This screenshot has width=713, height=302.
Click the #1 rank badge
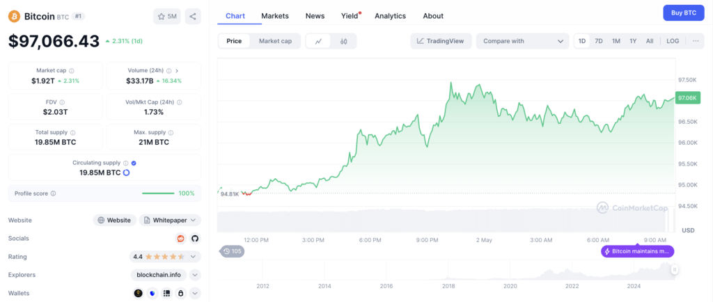(79, 16)
